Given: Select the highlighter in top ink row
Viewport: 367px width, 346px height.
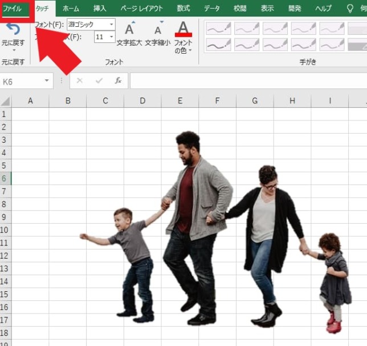Looking at the screenshot, I should coord(357,29).
